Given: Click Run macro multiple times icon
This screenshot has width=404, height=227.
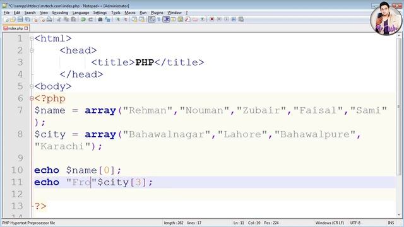Looking at the screenshot, I should click(234, 20).
